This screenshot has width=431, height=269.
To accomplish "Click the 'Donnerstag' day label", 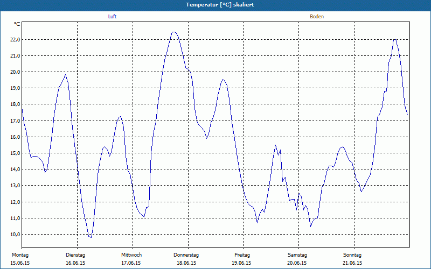I will pyautogui.click(x=186, y=255).
